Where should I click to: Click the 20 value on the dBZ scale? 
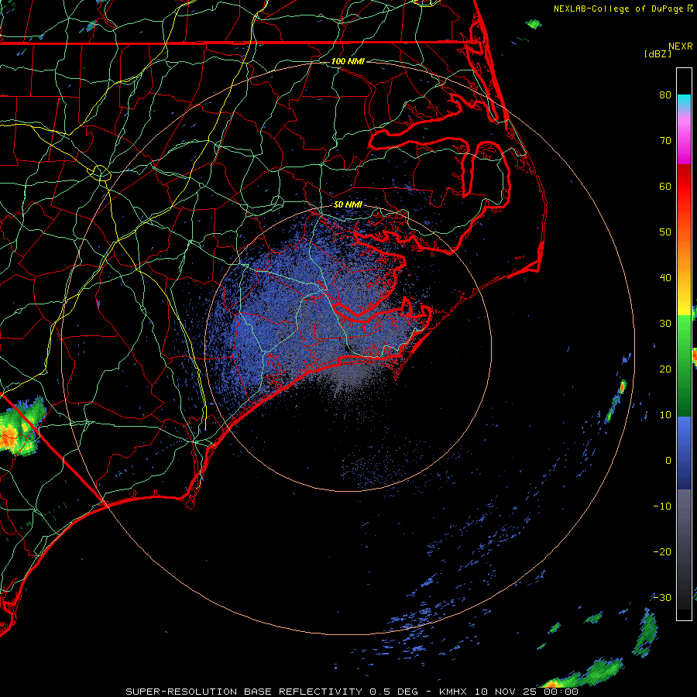click(665, 369)
